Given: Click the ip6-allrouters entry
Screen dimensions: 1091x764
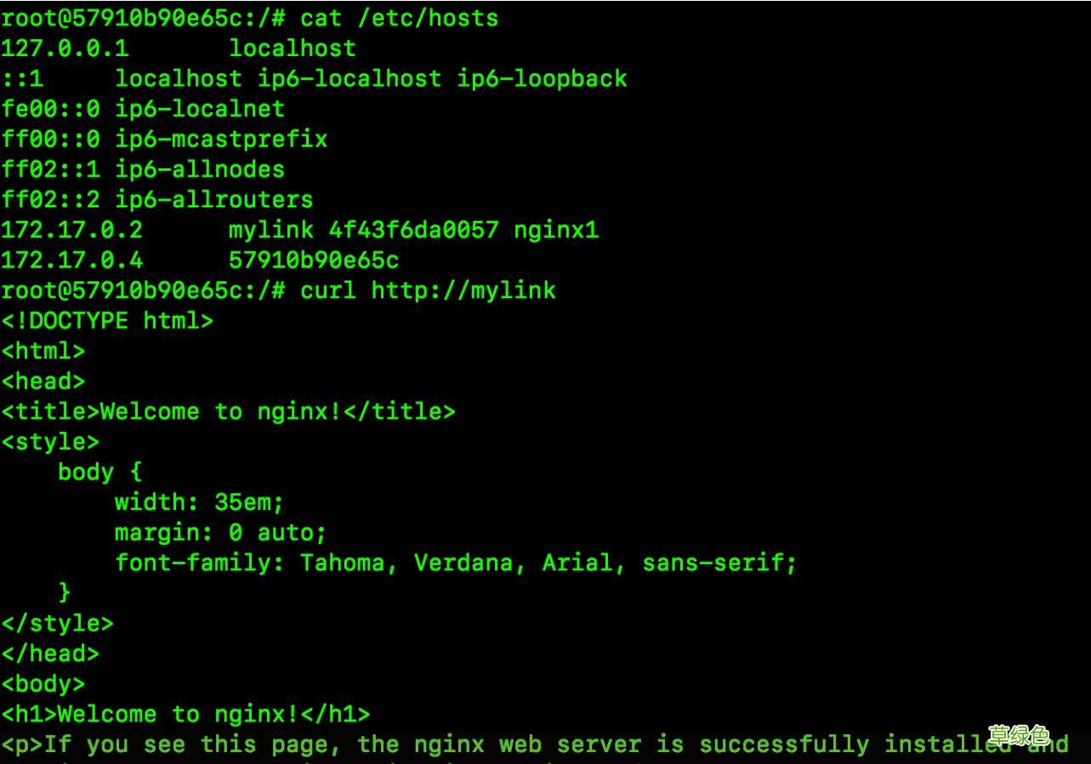Looking at the screenshot, I should tap(214, 200).
